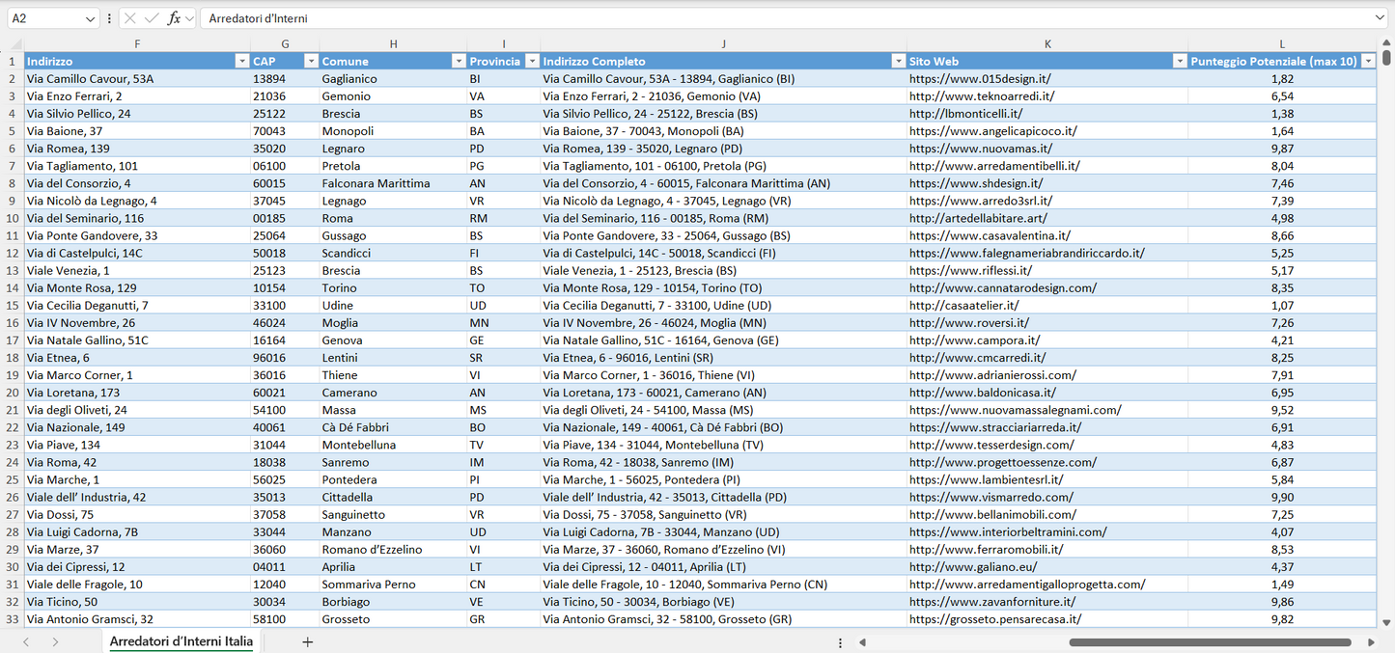1395x653 pixels.
Task: Click horizontal scrollbar right arrow
Action: [1371, 642]
